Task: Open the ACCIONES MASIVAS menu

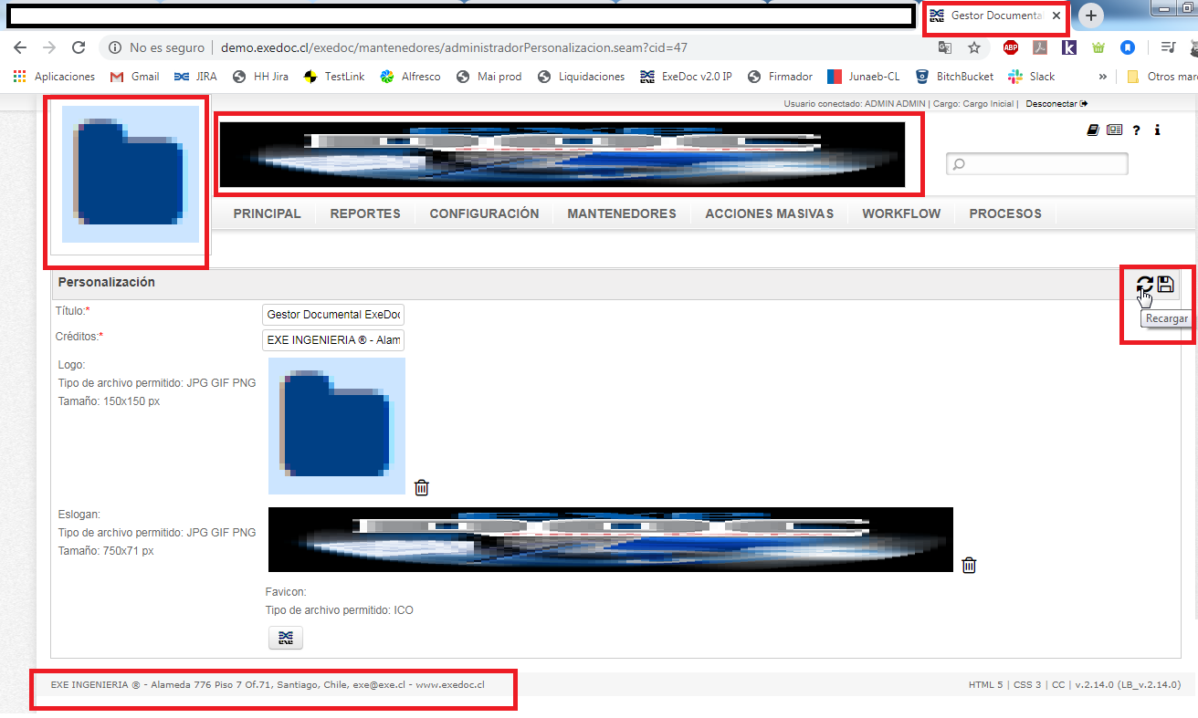Action: point(770,213)
